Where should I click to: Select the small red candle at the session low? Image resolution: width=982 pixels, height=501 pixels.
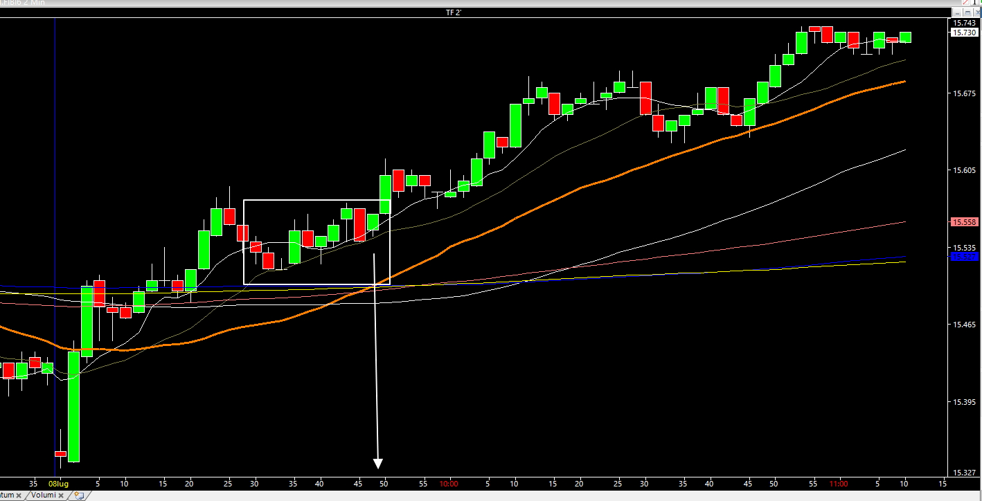tap(60, 454)
